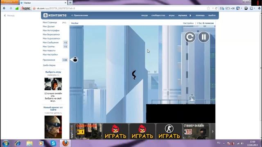This screenshot has height=147, width=262.
Task: Open Мои Видеозаписи
Action: point(51,34)
